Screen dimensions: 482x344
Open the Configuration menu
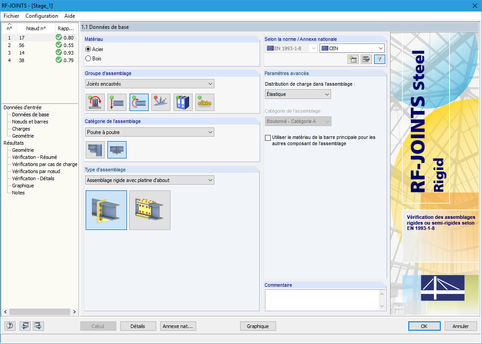pos(42,16)
